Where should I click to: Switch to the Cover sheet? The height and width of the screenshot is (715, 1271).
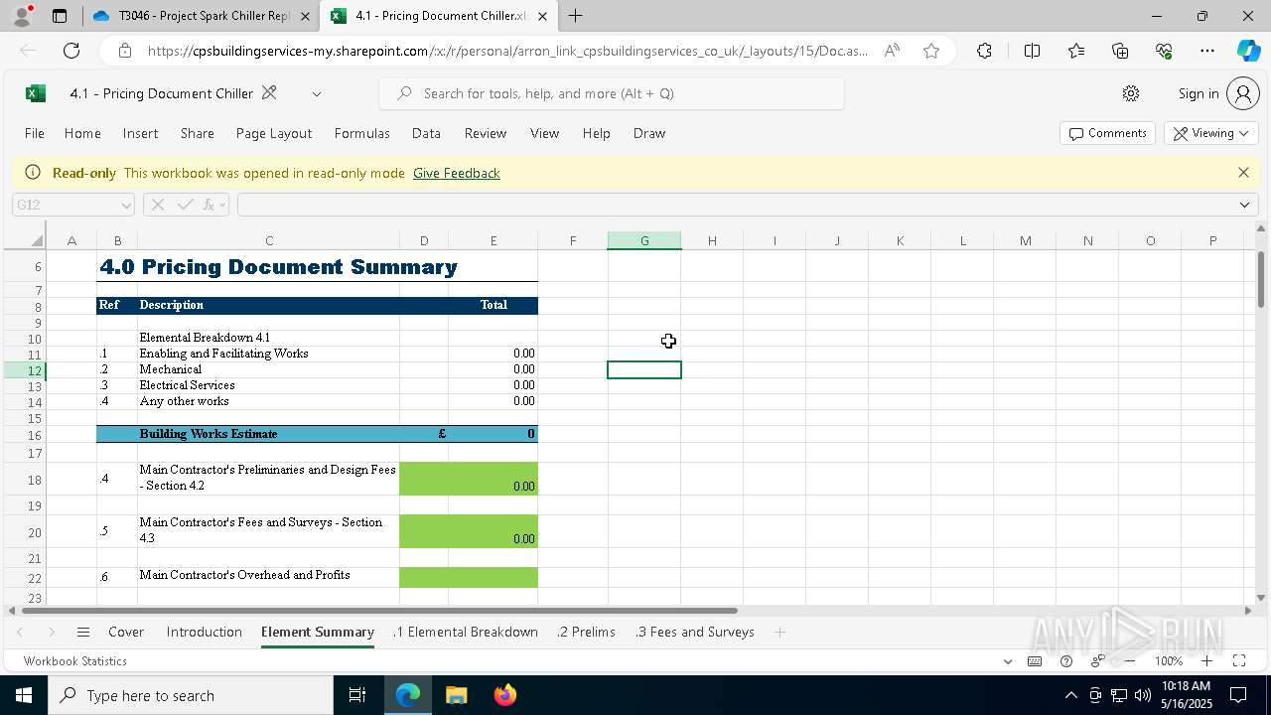[x=126, y=632]
